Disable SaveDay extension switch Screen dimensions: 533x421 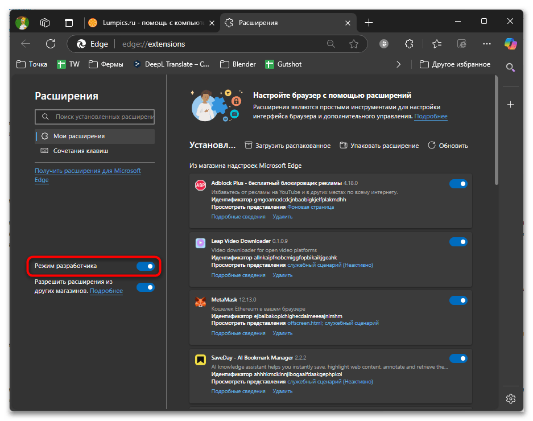tap(458, 358)
